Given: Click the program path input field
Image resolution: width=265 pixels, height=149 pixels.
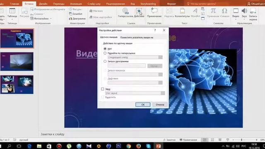Looking at the screenshot, I should [x=127, y=66].
